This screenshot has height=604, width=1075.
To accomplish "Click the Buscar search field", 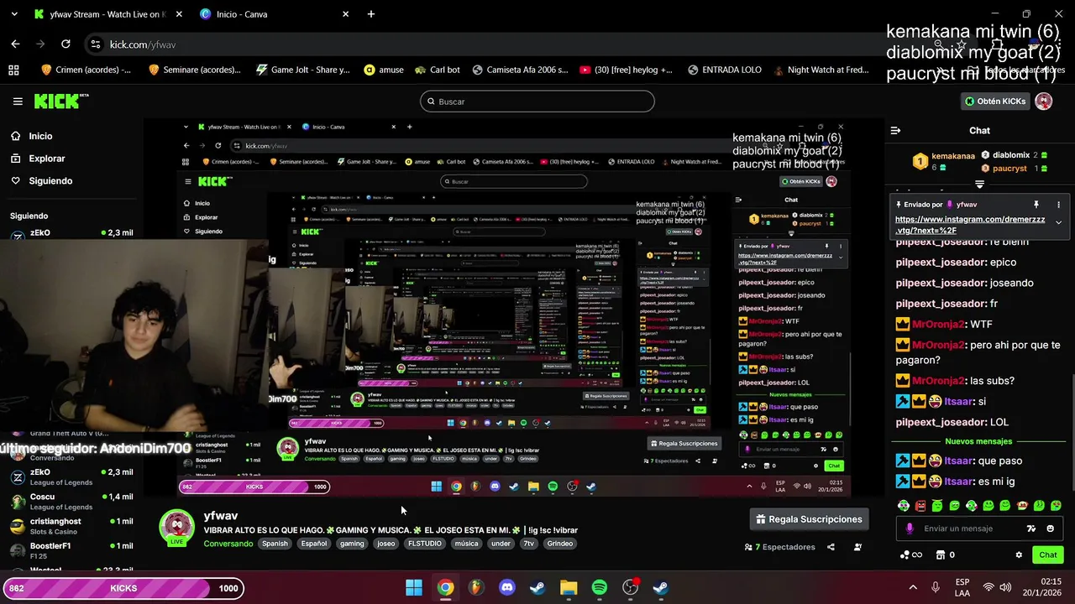I will 537,102.
